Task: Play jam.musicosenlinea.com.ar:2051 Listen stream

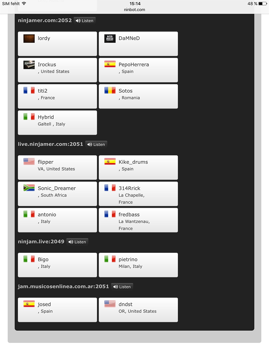Action: 122,287
